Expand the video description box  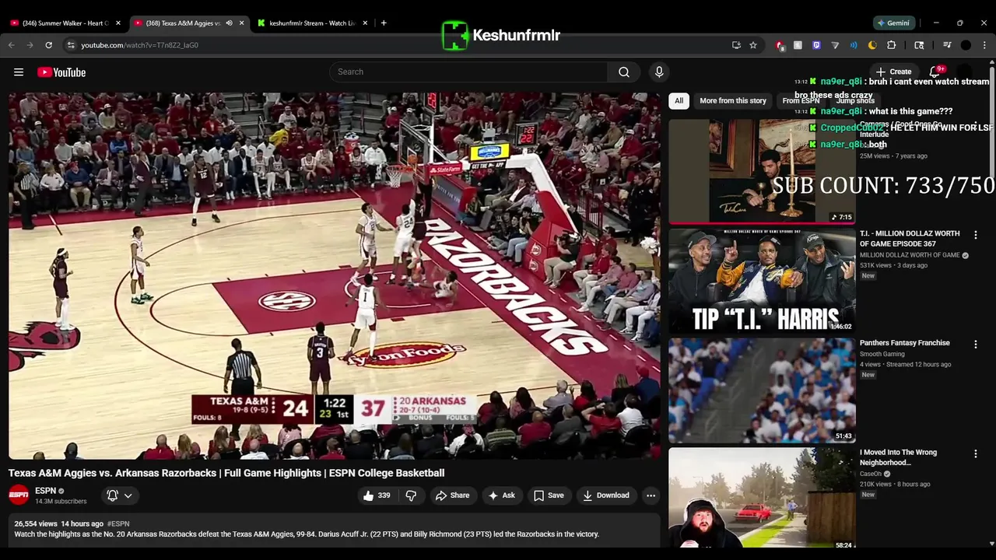pos(334,530)
